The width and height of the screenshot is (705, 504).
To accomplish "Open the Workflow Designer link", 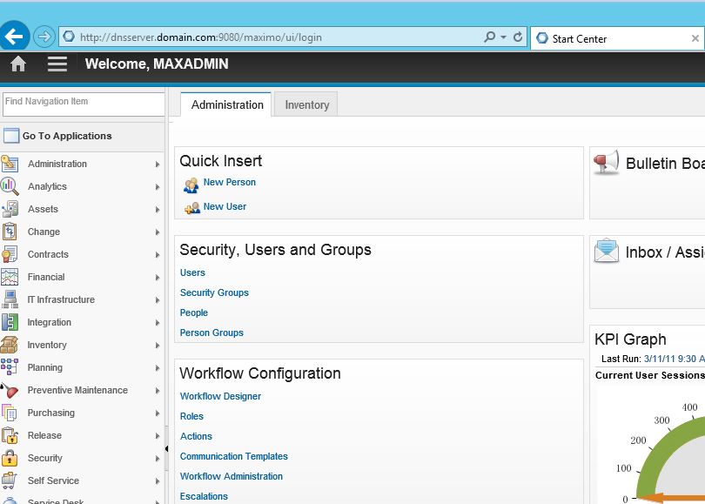I will [220, 396].
